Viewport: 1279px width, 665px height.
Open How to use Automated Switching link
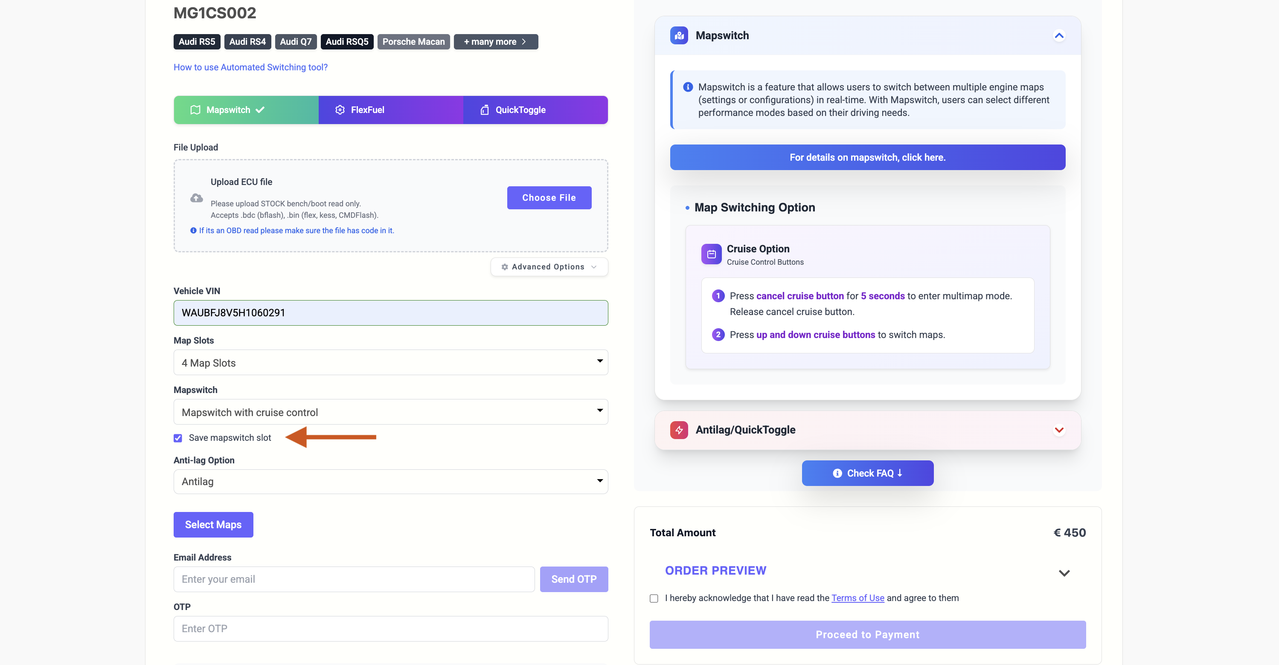pyautogui.click(x=250, y=67)
